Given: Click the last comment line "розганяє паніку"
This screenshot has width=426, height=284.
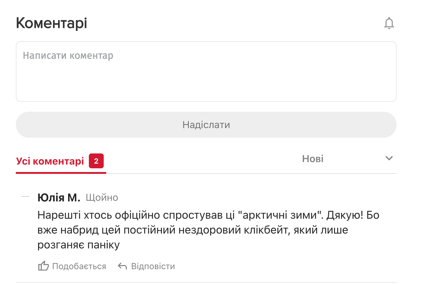Looking at the screenshot, I should (78, 245).
